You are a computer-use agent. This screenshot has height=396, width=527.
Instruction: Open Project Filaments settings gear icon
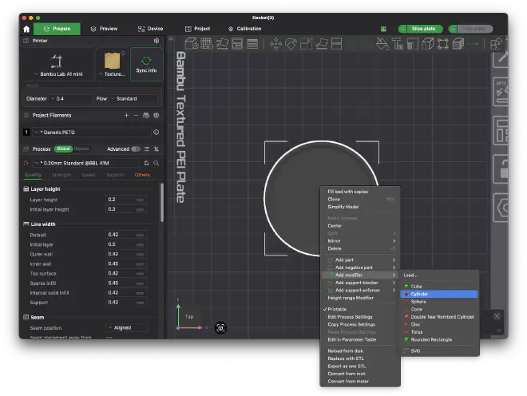(x=157, y=115)
